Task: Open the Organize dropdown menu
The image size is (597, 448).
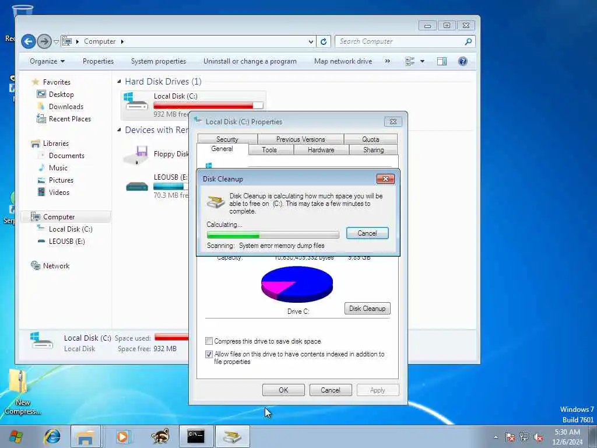Action: click(x=47, y=61)
